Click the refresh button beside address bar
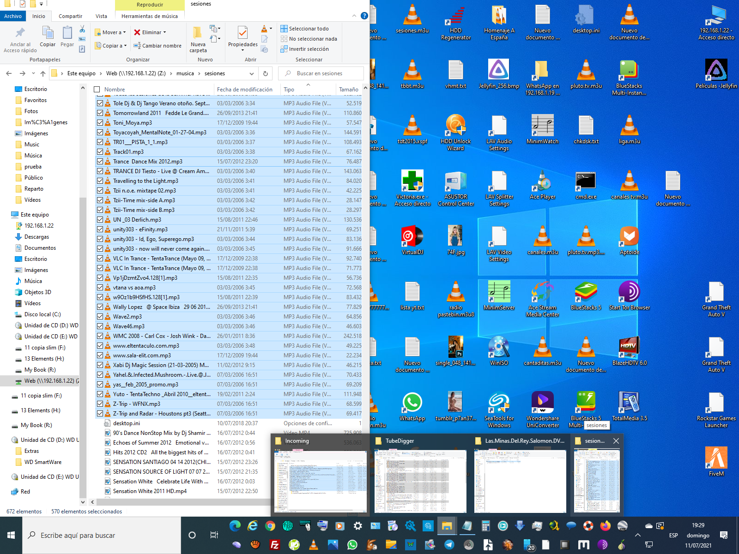The height and width of the screenshot is (554, 739). click(266, 73)
